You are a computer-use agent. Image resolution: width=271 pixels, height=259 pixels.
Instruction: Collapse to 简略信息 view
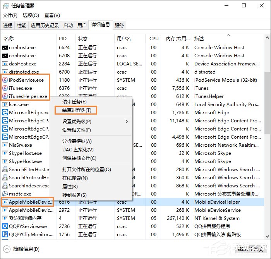tap(19, 249)
